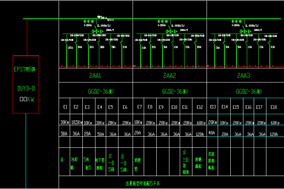Screen dimensions: 284x189
Task: Click circuit label E2
Action: point(76,107)
